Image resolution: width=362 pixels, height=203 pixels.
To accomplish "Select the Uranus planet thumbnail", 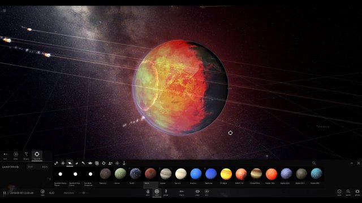I will 196,174.
